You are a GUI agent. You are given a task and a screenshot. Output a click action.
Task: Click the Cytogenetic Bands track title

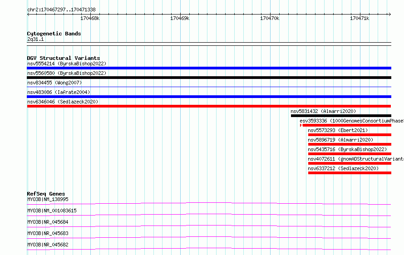tap(54, 34)
